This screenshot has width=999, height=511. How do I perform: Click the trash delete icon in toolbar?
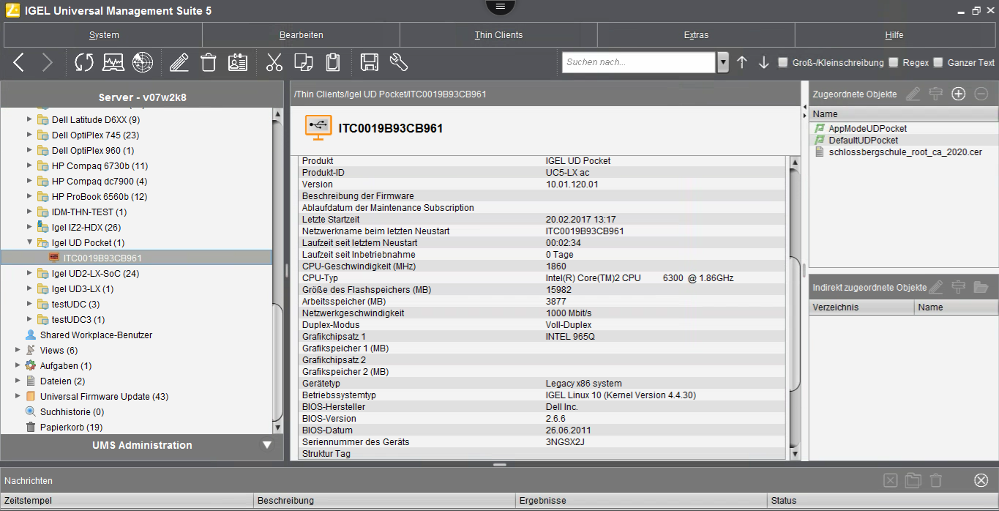(x=208, y=62)
